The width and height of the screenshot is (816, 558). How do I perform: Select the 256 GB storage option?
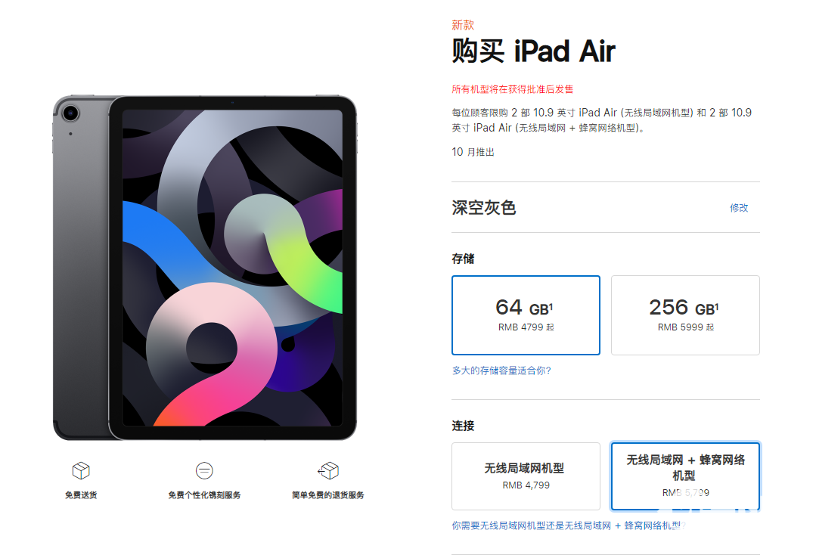685,315
